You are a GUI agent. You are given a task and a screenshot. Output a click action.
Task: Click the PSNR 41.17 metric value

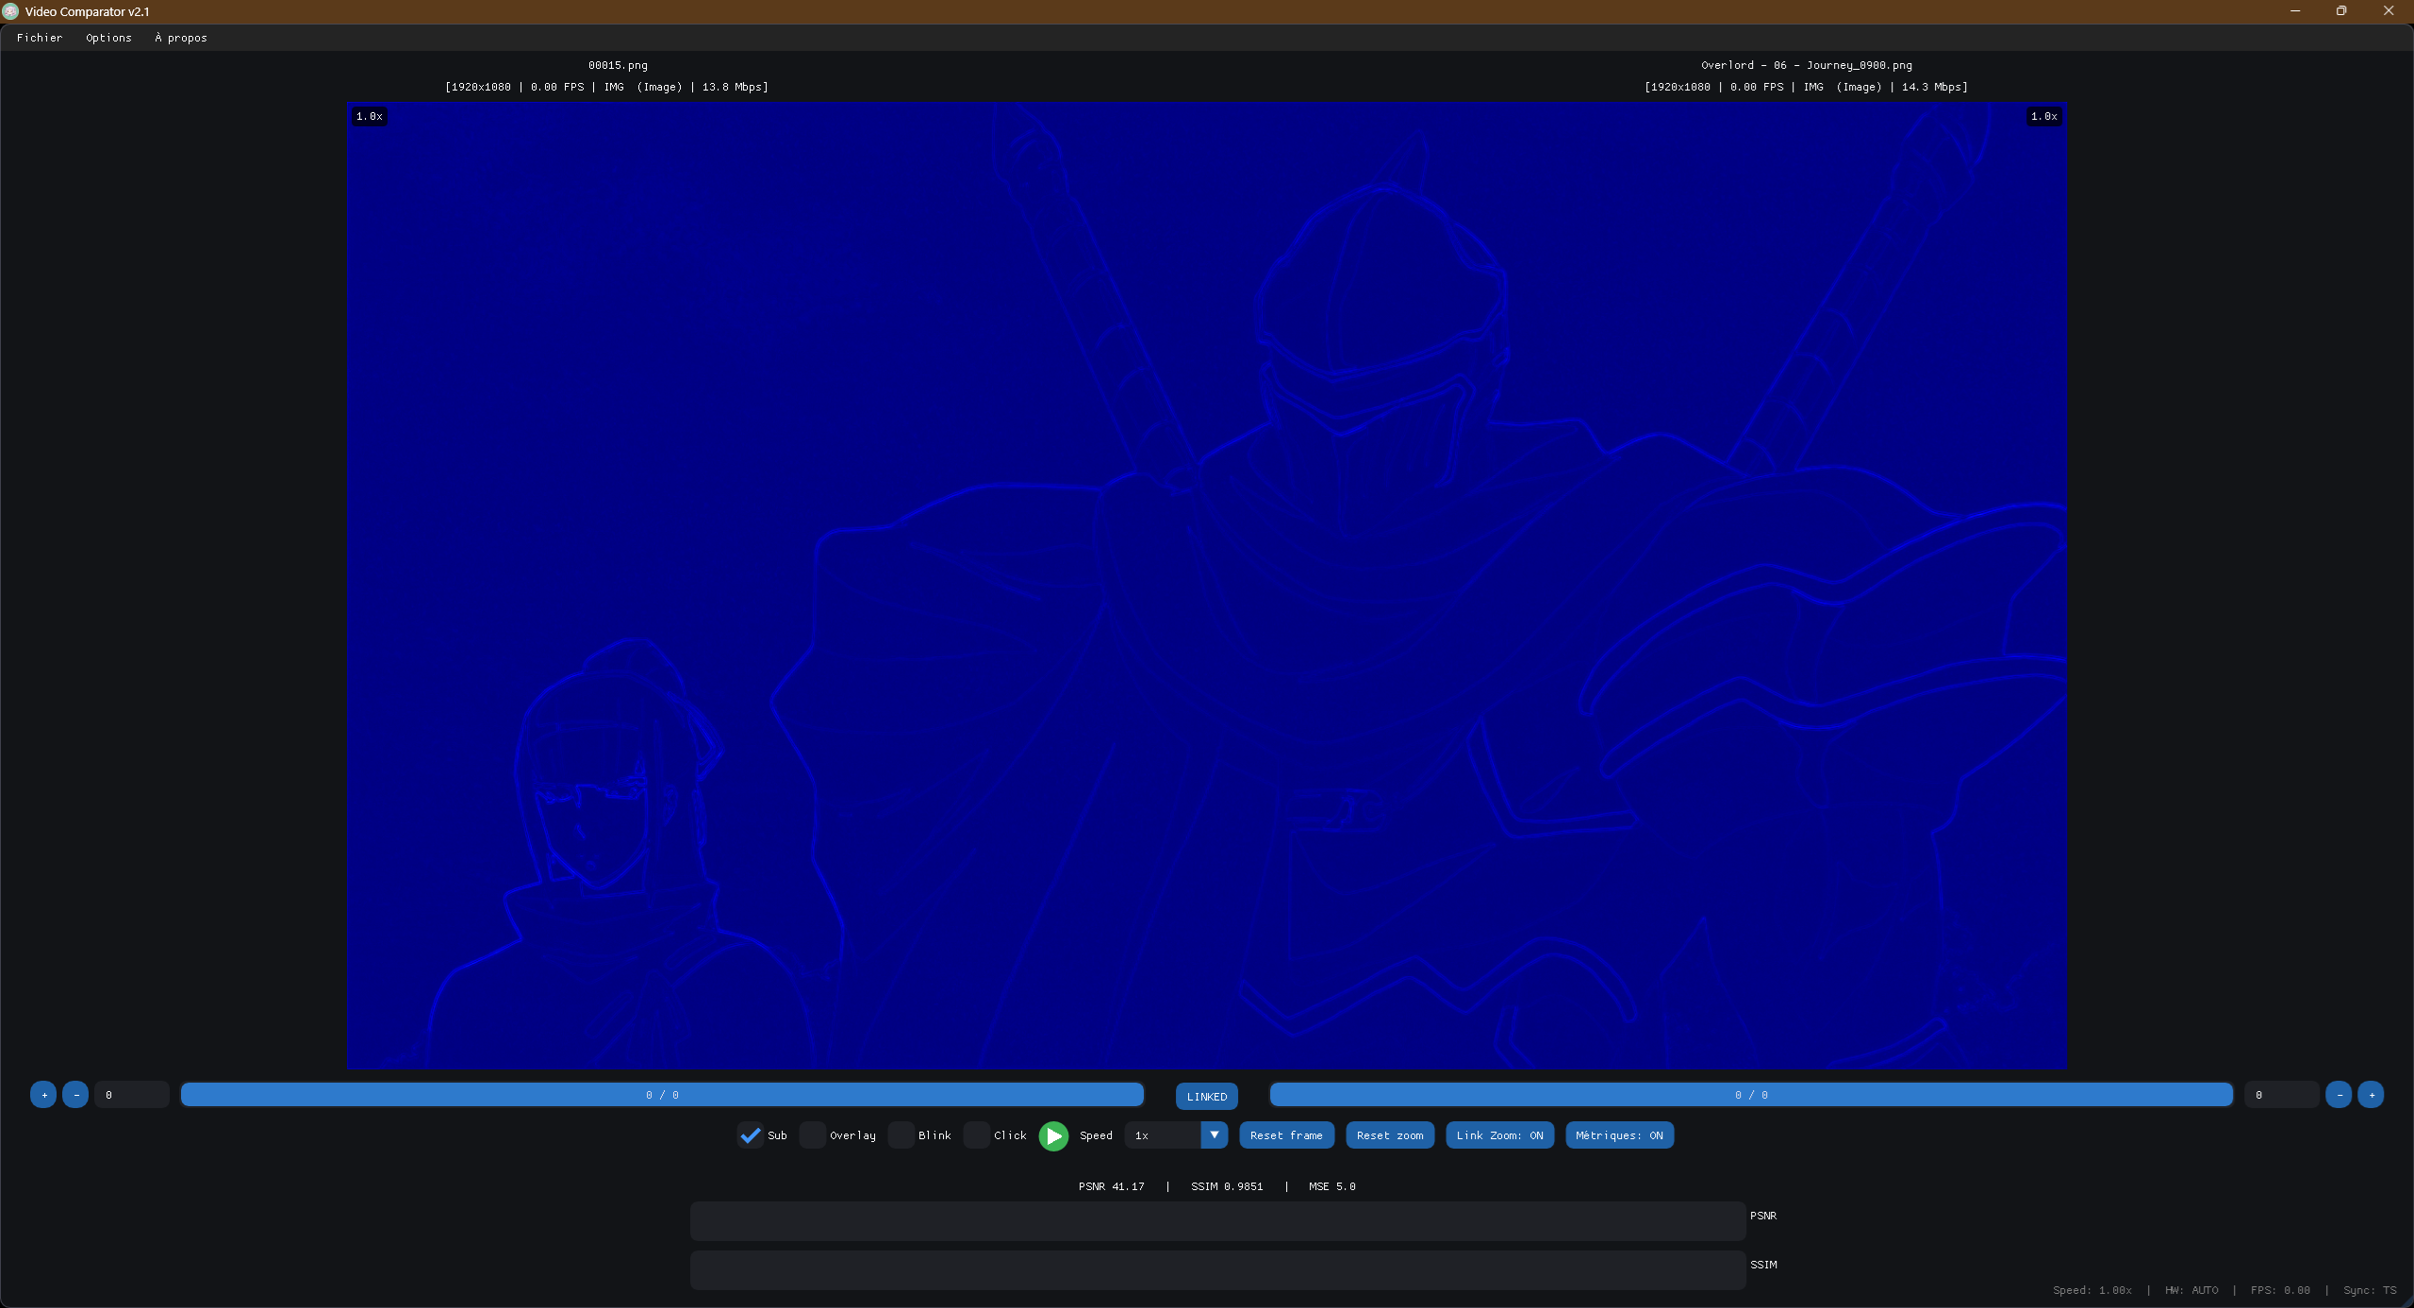point(1111,1186)
